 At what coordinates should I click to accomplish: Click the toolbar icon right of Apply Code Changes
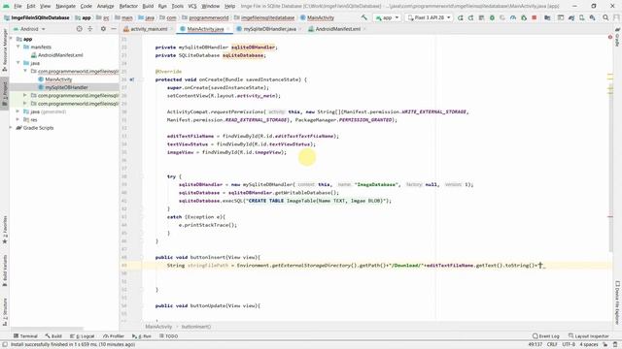pyautogui.click(x=481, y=17)
